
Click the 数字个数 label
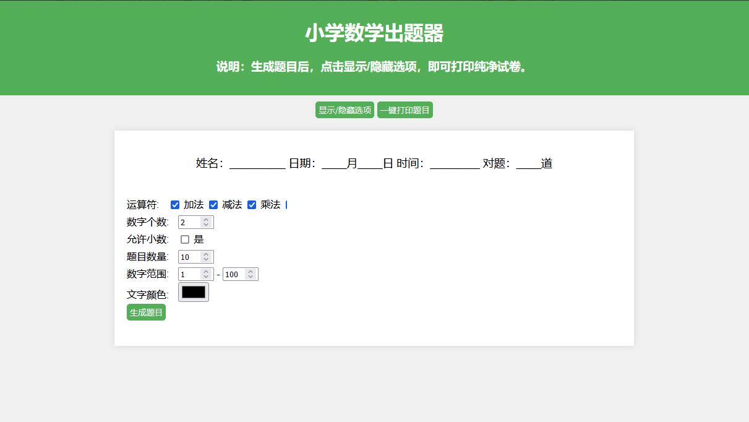point(148,222)
